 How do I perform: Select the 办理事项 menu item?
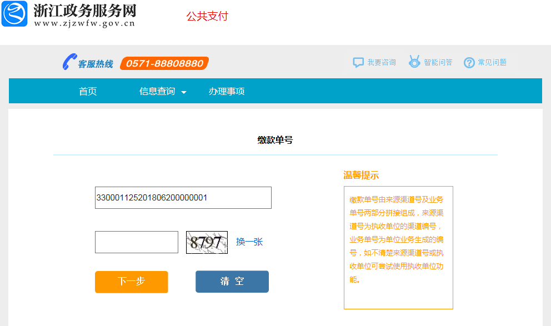(x=228, y=91)
